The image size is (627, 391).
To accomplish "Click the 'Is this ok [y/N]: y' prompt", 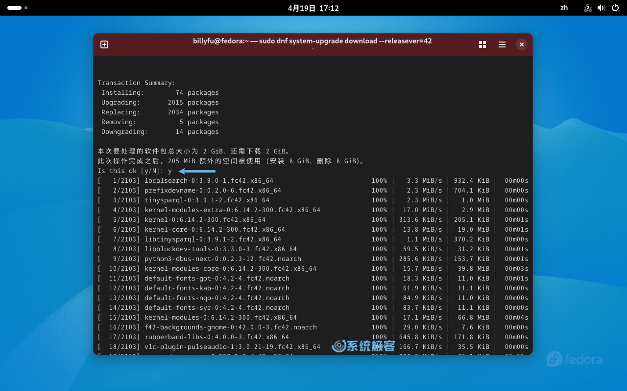I will (x=135, y=171).
